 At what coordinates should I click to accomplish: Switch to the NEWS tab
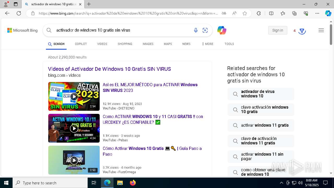coord(186,44)
